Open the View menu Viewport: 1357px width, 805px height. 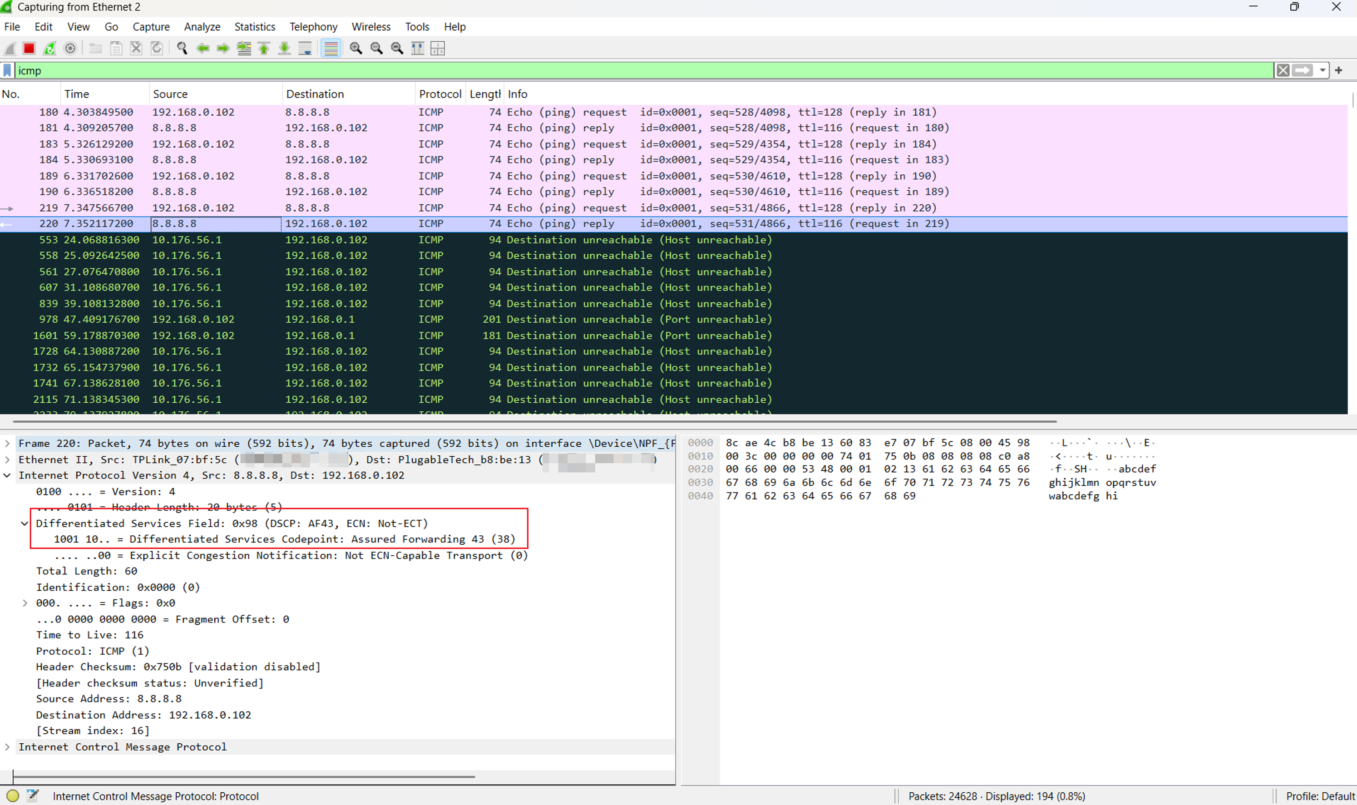click(x=78, y=27)
